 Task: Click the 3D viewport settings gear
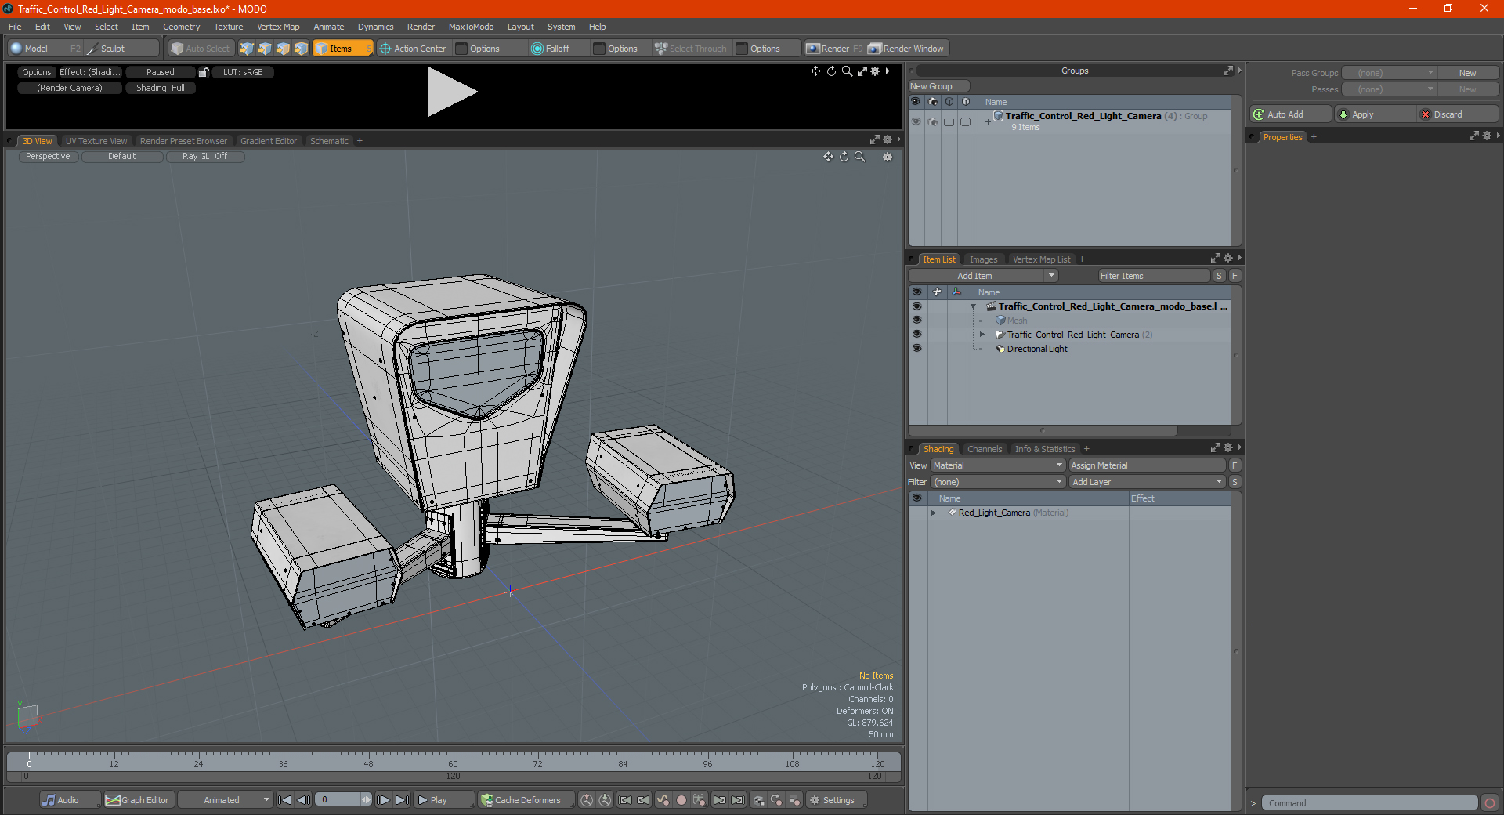888,157
